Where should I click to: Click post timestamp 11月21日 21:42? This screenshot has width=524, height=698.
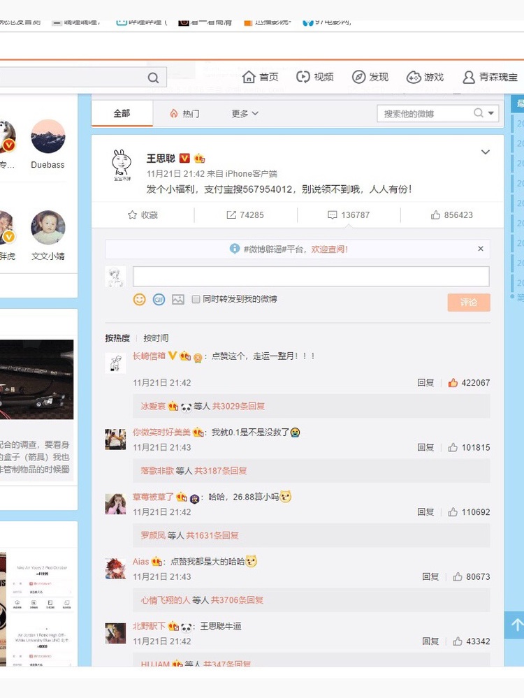(x=175, y=173)
